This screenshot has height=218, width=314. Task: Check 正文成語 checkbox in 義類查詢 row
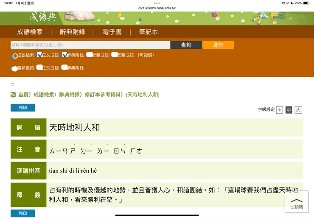[39, 67]
